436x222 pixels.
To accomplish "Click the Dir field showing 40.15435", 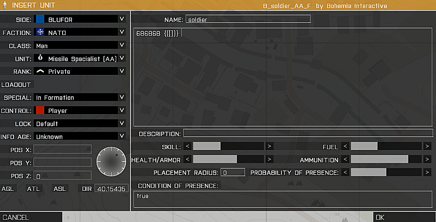I will coord(112,189).
